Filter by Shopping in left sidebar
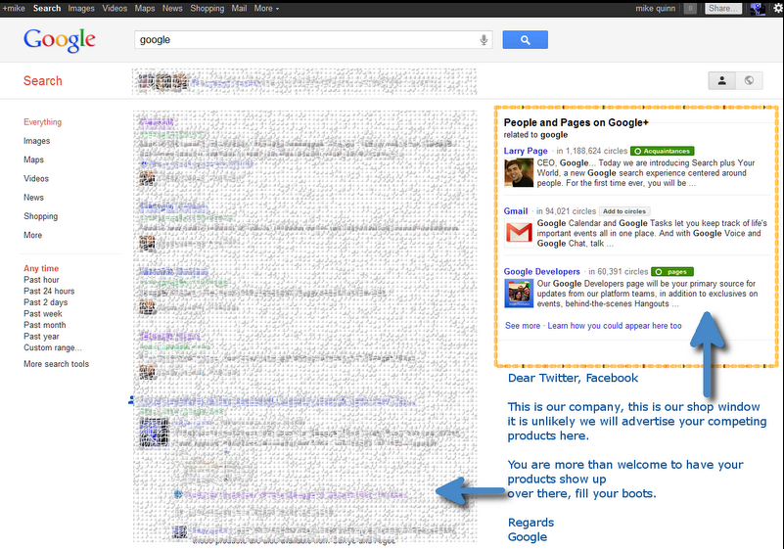The width and height of the screenshot is (784, 549). coord(40,216)
